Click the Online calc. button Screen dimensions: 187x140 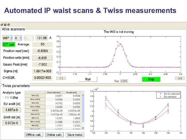(54, 135)
